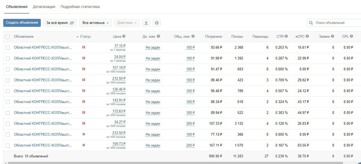Click the Поиск объявлений search field
361x164 pixels.
coord(334,23)
